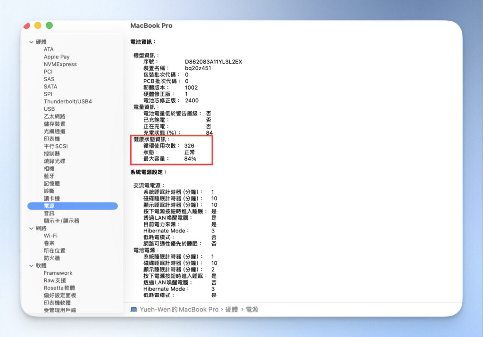Viewport: 483px width, 337px height.
Task: Click the MacBook Pro laptop icon in path bar
Action: (x=133, y=310)
